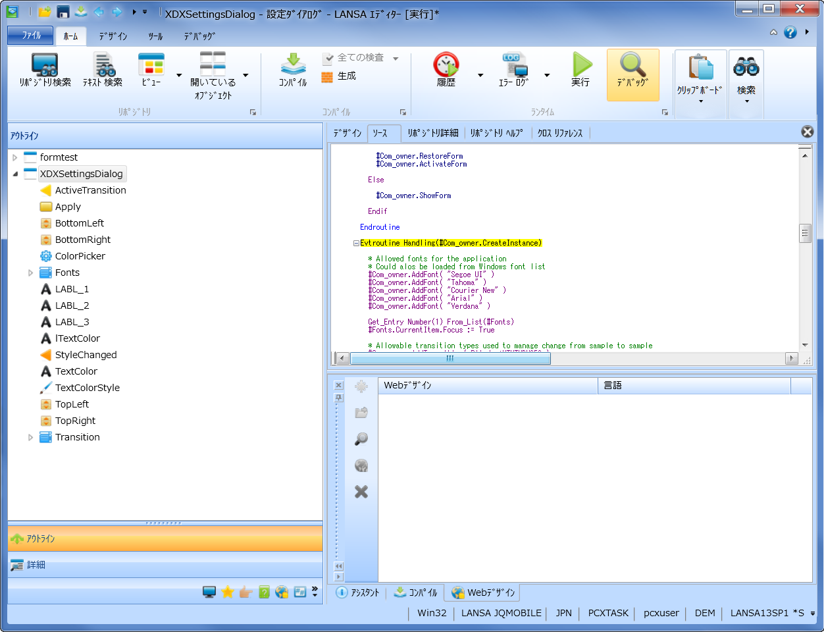Click the コンパイル ribbon icon
The image size is (824, 632).
(x=293, y=66)
